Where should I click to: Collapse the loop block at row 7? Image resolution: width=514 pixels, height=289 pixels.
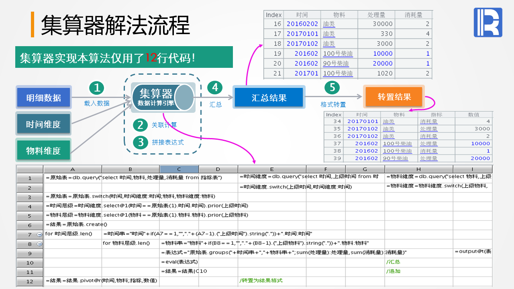[39, 234]
